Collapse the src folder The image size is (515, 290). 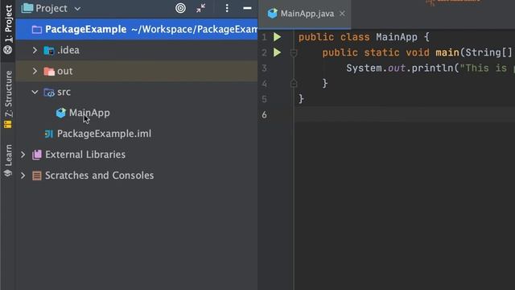(x=35, y=92)
